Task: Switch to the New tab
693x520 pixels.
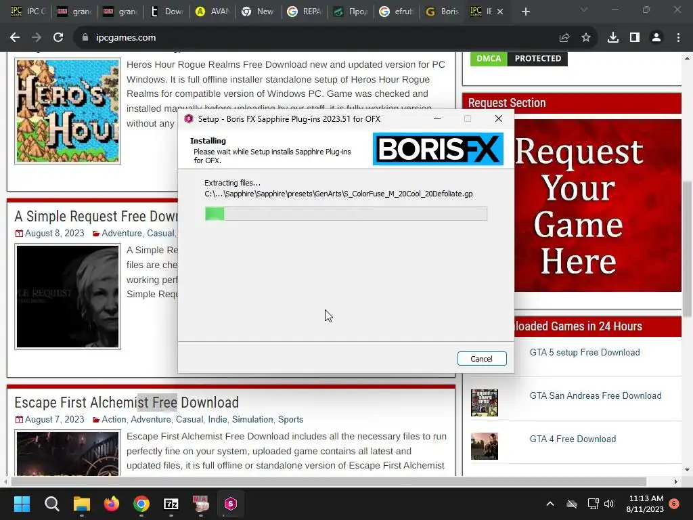Action: (x=259, y=12)
